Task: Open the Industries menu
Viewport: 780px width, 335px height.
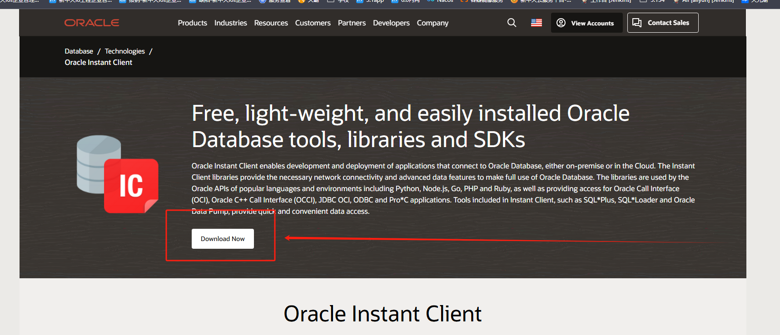Action: click(230, 23)
